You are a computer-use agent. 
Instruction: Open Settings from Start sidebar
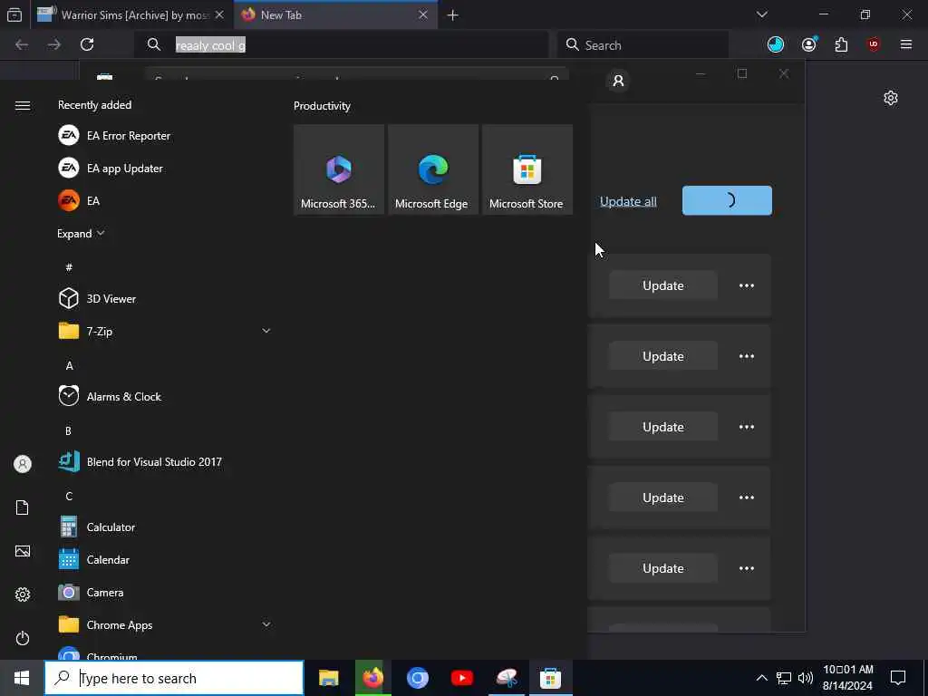click(23, 594)
